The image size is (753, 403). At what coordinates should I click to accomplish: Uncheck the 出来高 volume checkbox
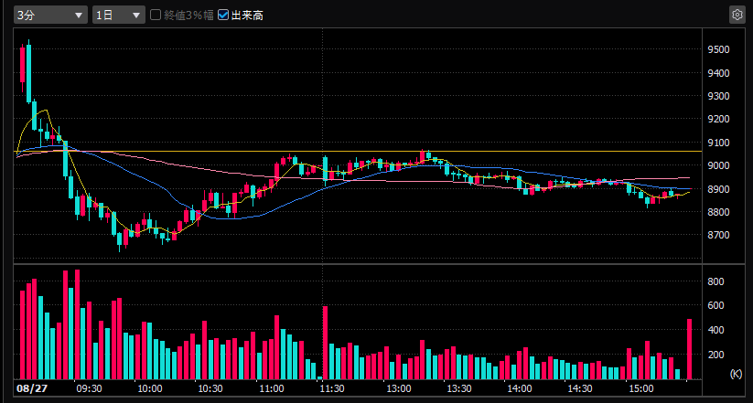[223, 15]
